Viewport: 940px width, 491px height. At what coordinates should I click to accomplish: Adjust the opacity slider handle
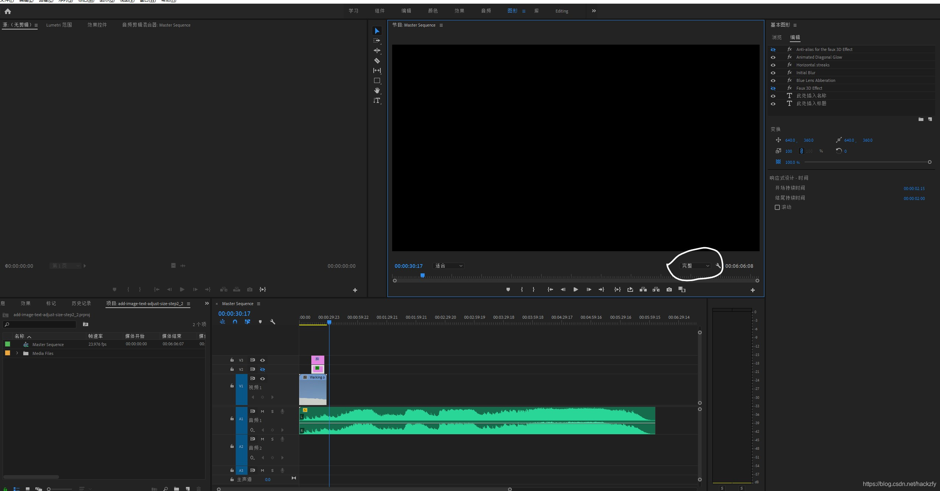(929, 162)
